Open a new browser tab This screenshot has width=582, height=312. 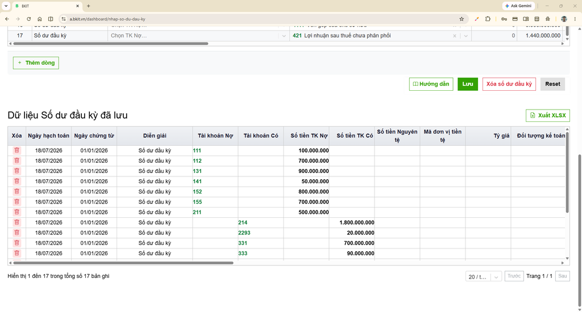tap(88, 6)
